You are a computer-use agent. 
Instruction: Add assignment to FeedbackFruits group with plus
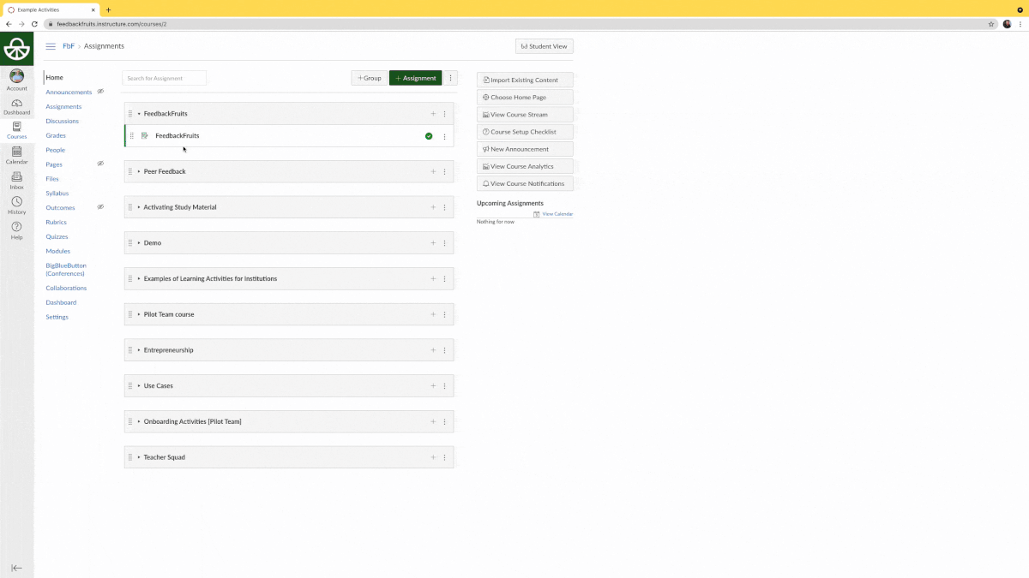click(x=433, y=113)
